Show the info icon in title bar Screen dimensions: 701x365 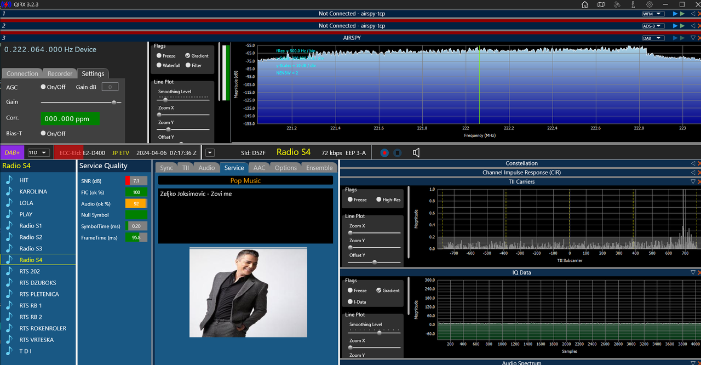tap(633, 4)
